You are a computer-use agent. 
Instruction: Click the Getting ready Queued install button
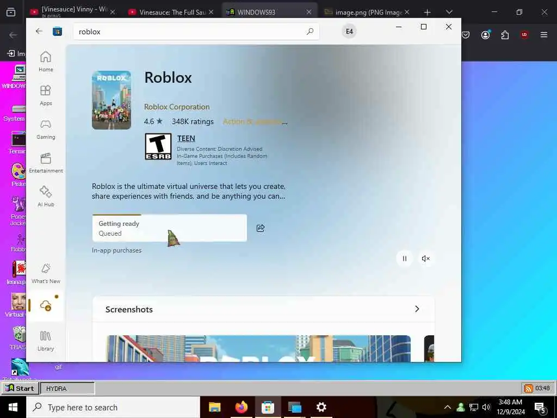click(170, 228)
